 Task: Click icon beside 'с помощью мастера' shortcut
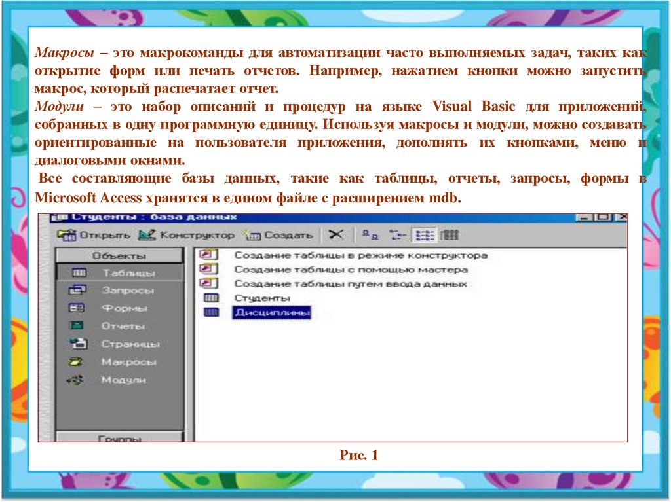pos(208,269)
